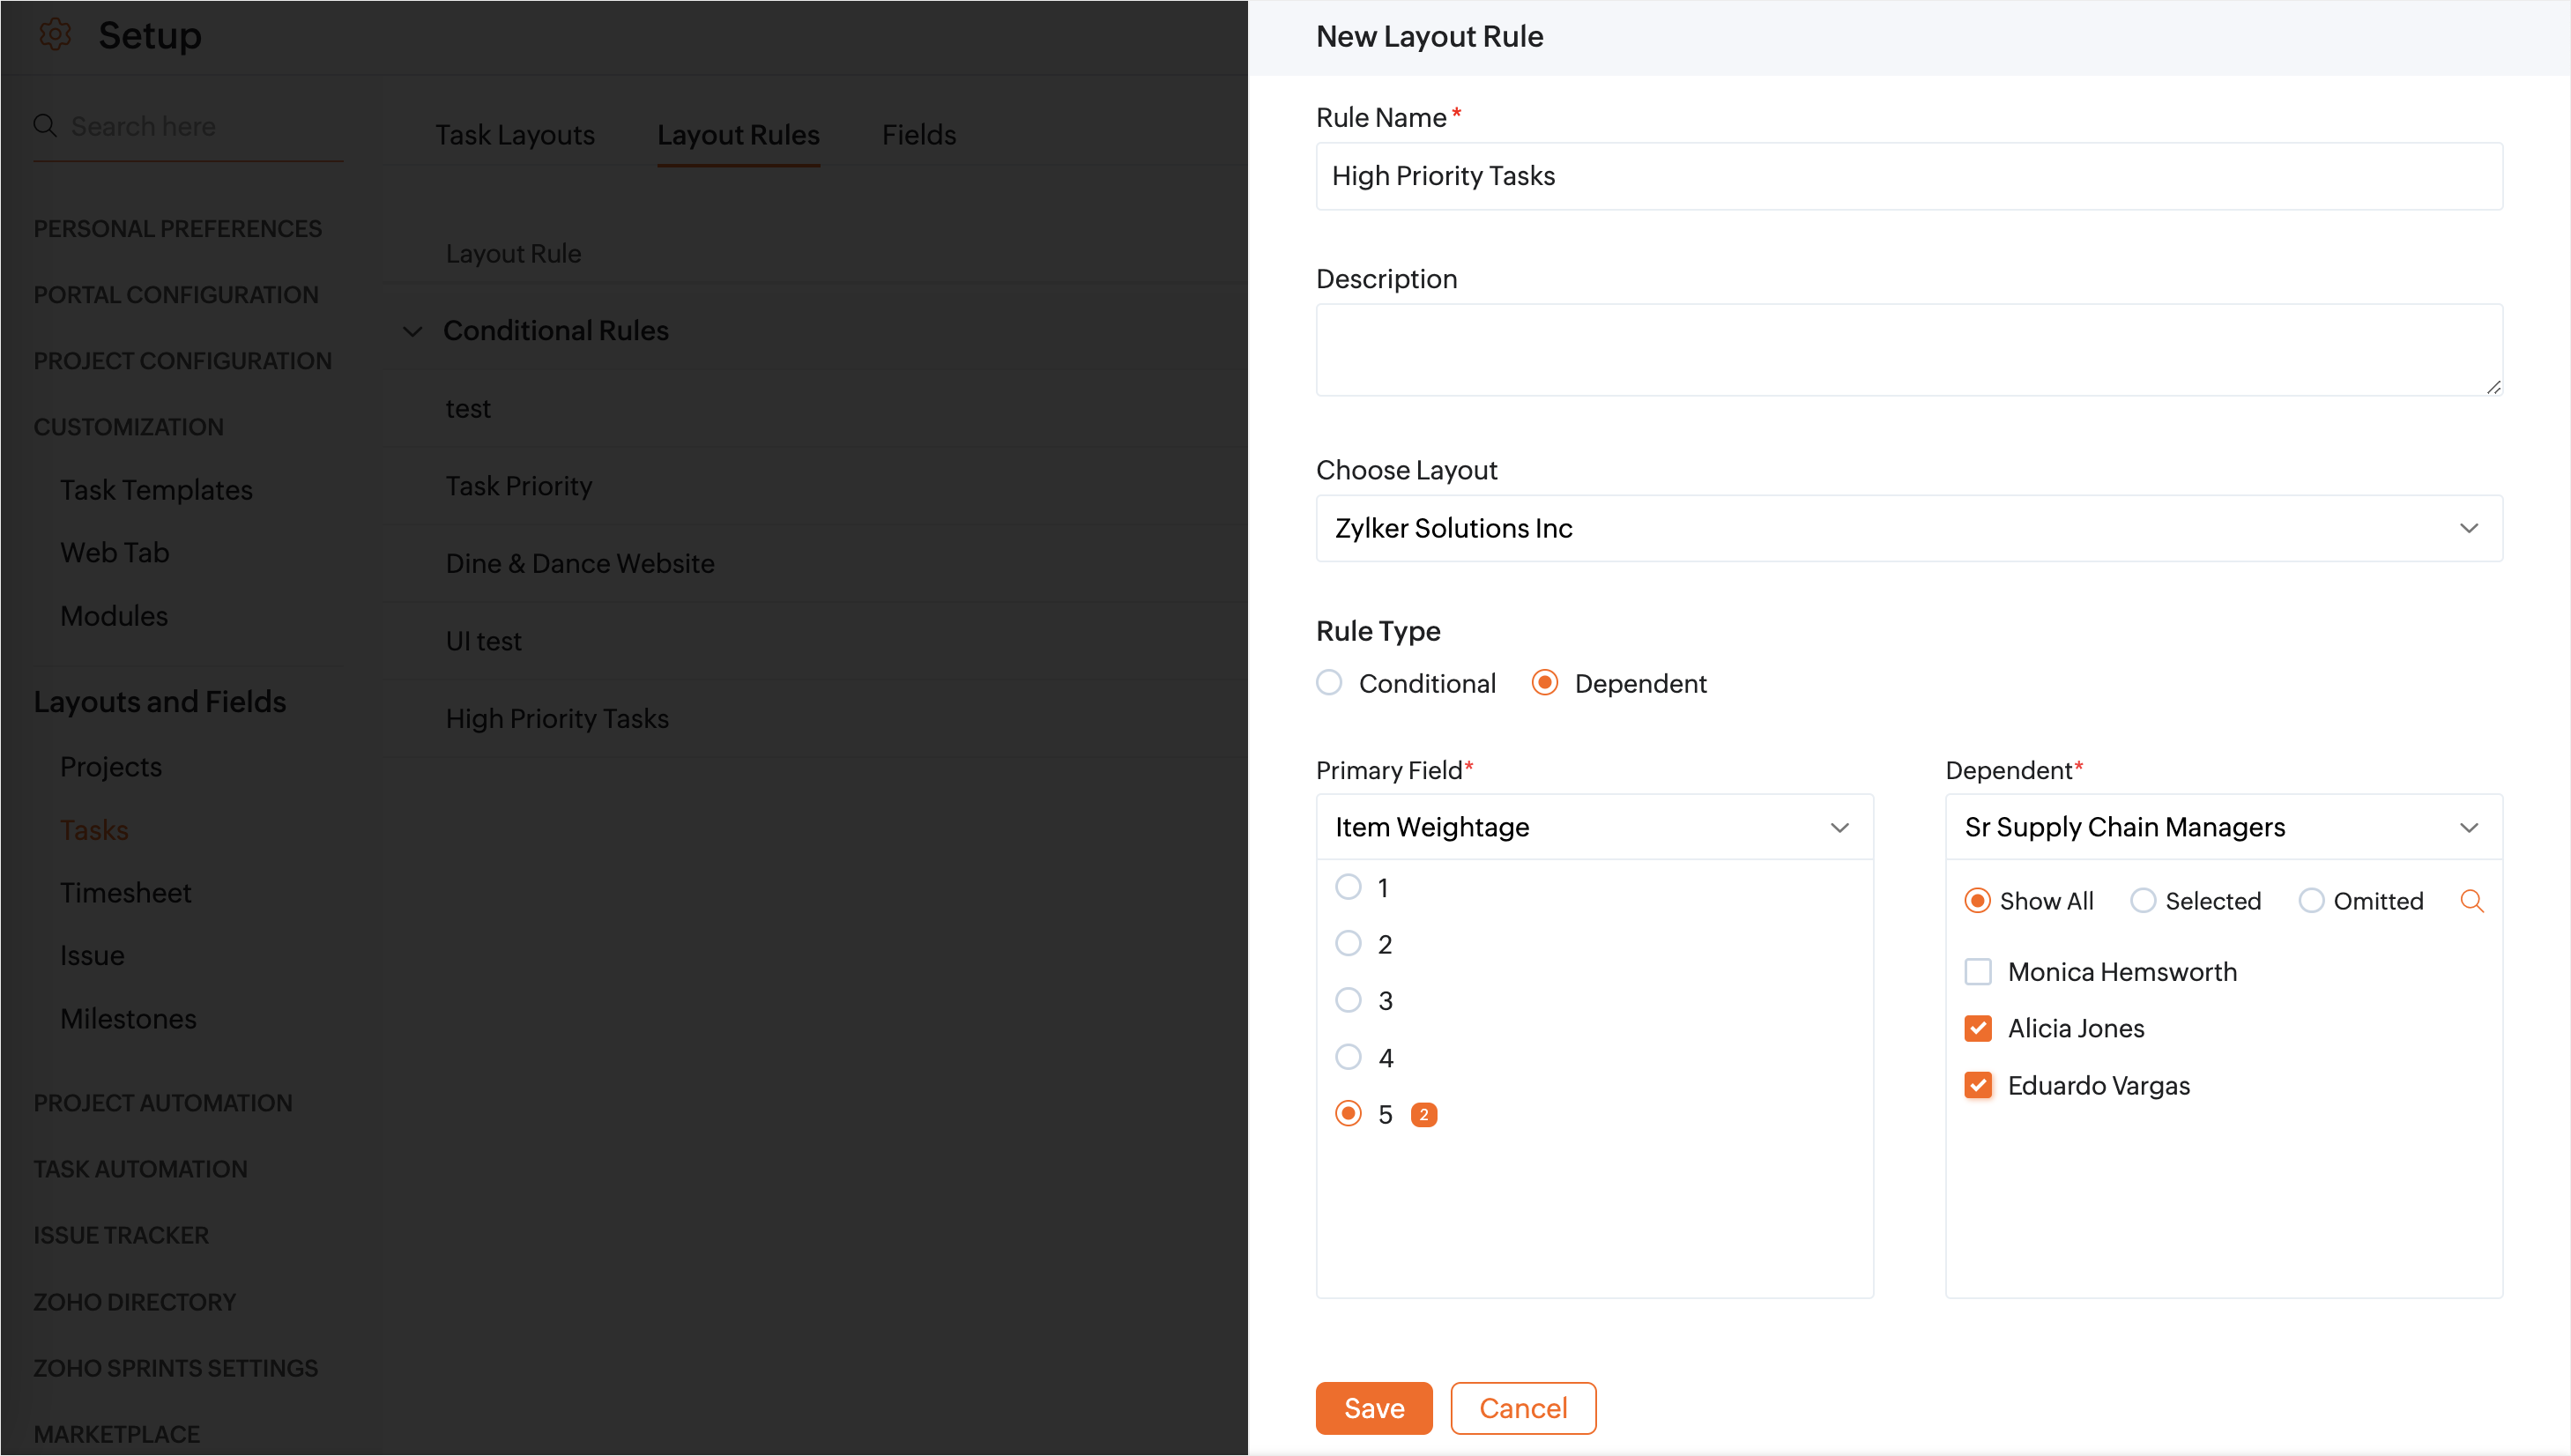Check the Monica Hemsworth checkbox
The height and width of the screenshot is (1456, 2571).
point(1977,972)
